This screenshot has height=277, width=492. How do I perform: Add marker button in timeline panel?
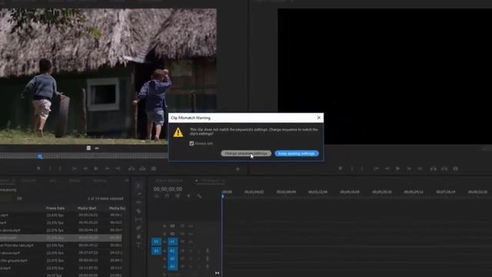188,196
